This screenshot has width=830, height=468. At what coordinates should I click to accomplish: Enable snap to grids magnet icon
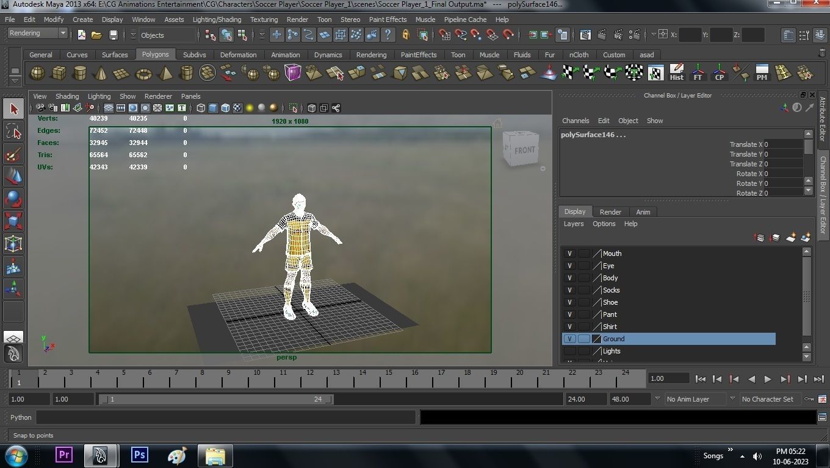444,35
